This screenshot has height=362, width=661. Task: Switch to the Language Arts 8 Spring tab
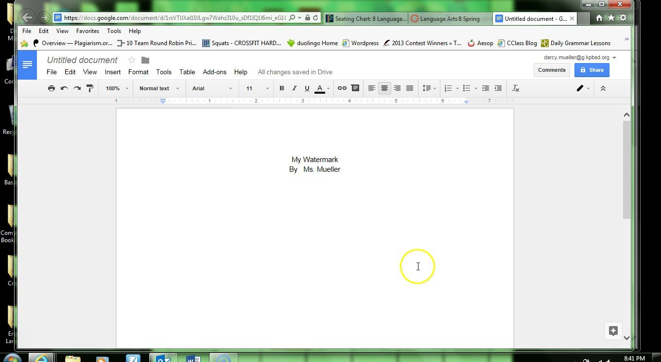pyautogui.click(x=450, y=19)
